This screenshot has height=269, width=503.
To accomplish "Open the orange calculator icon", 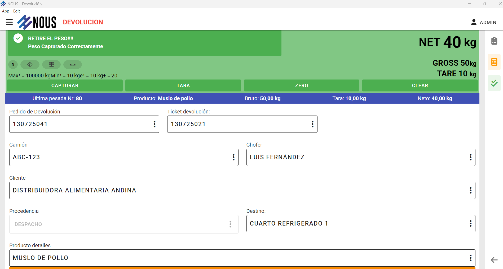I will pyautogui.click(x=494, y=62).
